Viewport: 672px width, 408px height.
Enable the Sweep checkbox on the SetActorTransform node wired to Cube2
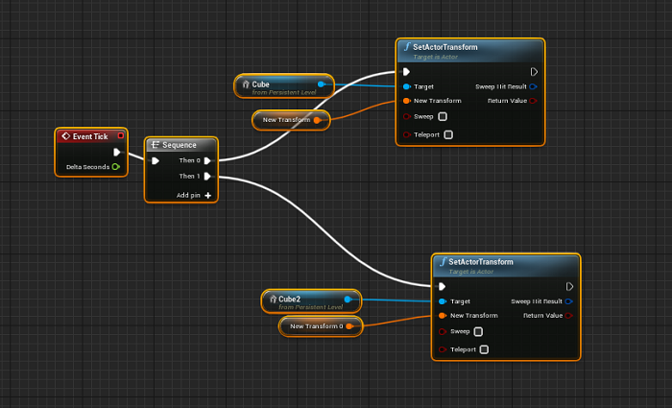(x=478, y=332)
